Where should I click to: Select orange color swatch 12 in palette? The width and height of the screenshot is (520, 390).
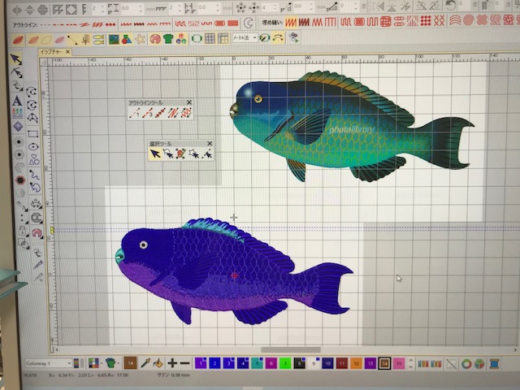pos(356,363)
